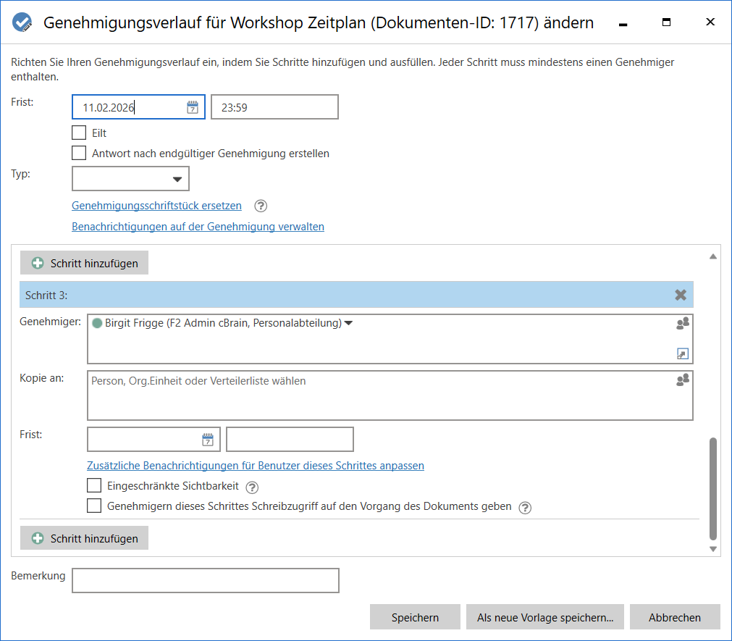Screen dimensions: 732x641
Task: Click into the Bemerkung text field
Action: 206,580
